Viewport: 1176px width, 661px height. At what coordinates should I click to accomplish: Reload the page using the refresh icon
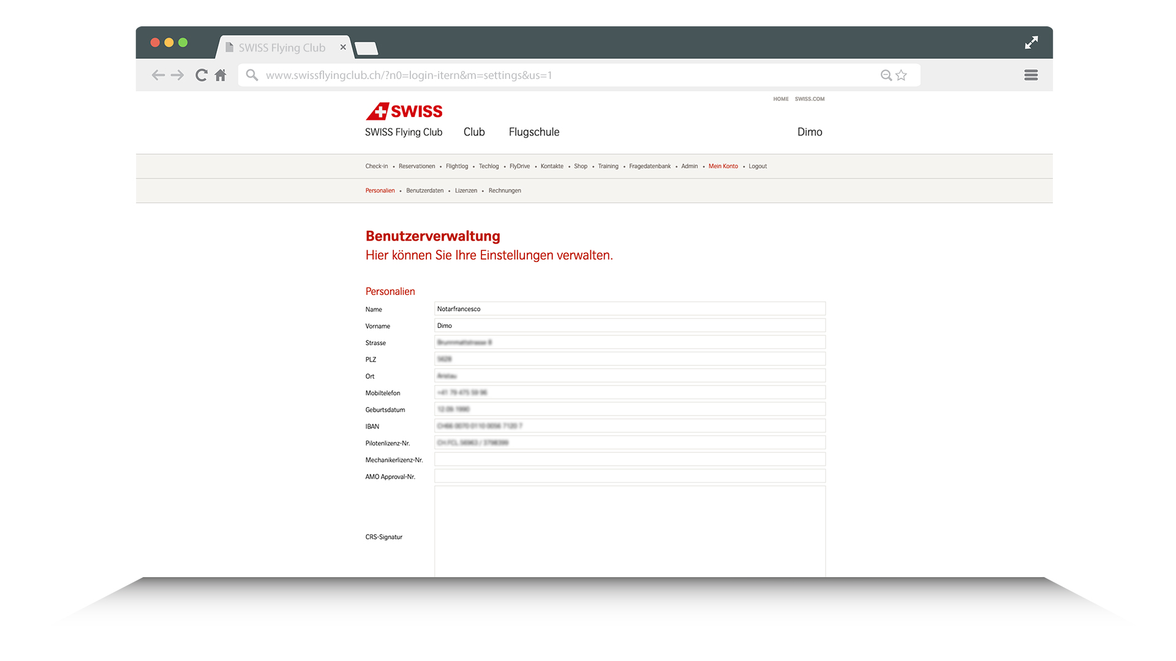coord(201,75)
